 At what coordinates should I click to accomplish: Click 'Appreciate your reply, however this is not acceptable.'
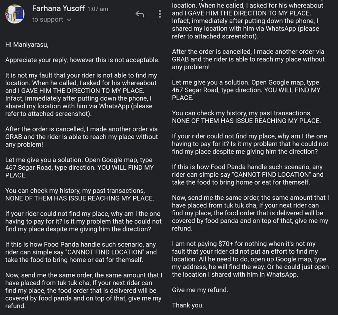82,60
